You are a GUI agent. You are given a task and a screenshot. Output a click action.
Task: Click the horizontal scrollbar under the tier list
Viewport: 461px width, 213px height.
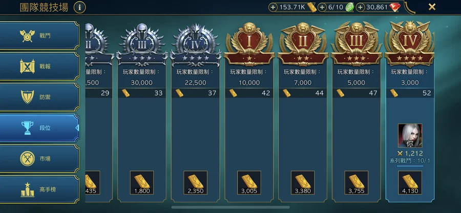click(x=230, y=207)
